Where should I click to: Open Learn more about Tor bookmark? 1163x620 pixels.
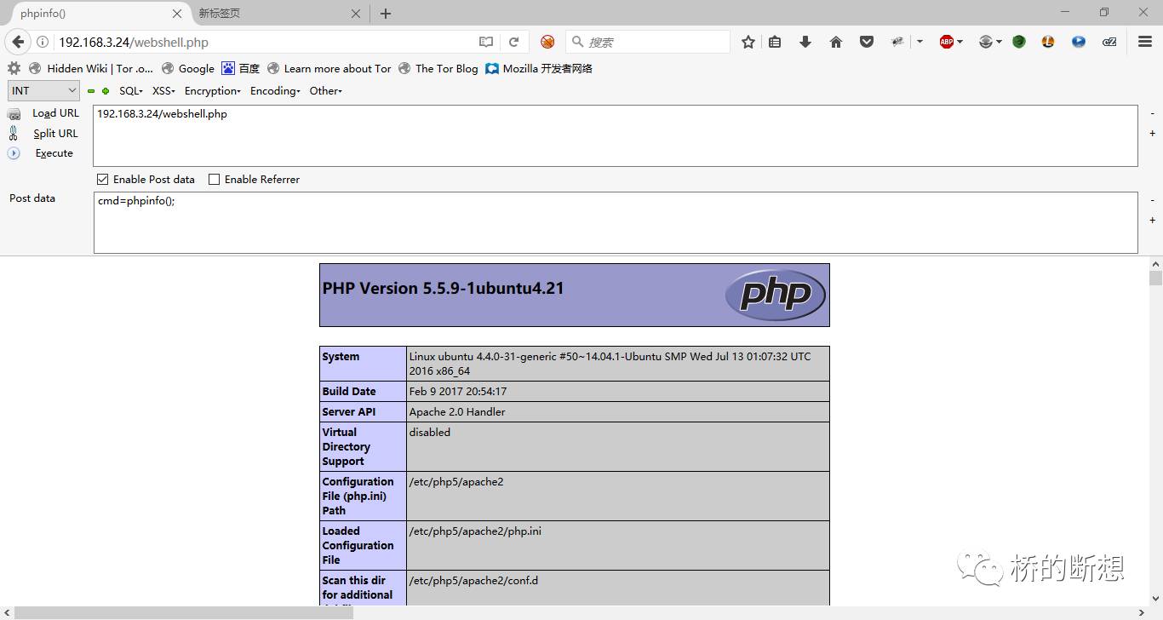click(329, 68)
